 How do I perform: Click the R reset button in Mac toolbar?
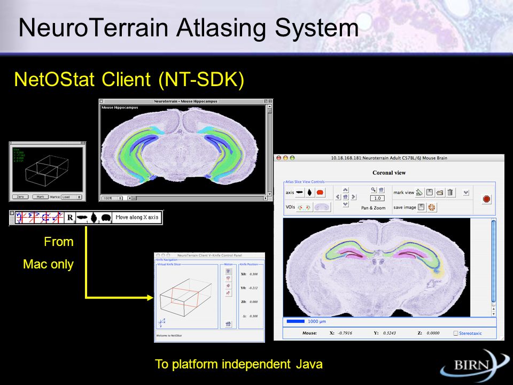pos(70,218)
